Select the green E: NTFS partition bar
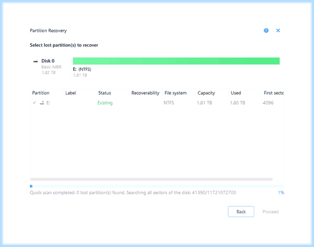Viewport: 314px width, 247px height. (176, 61)
